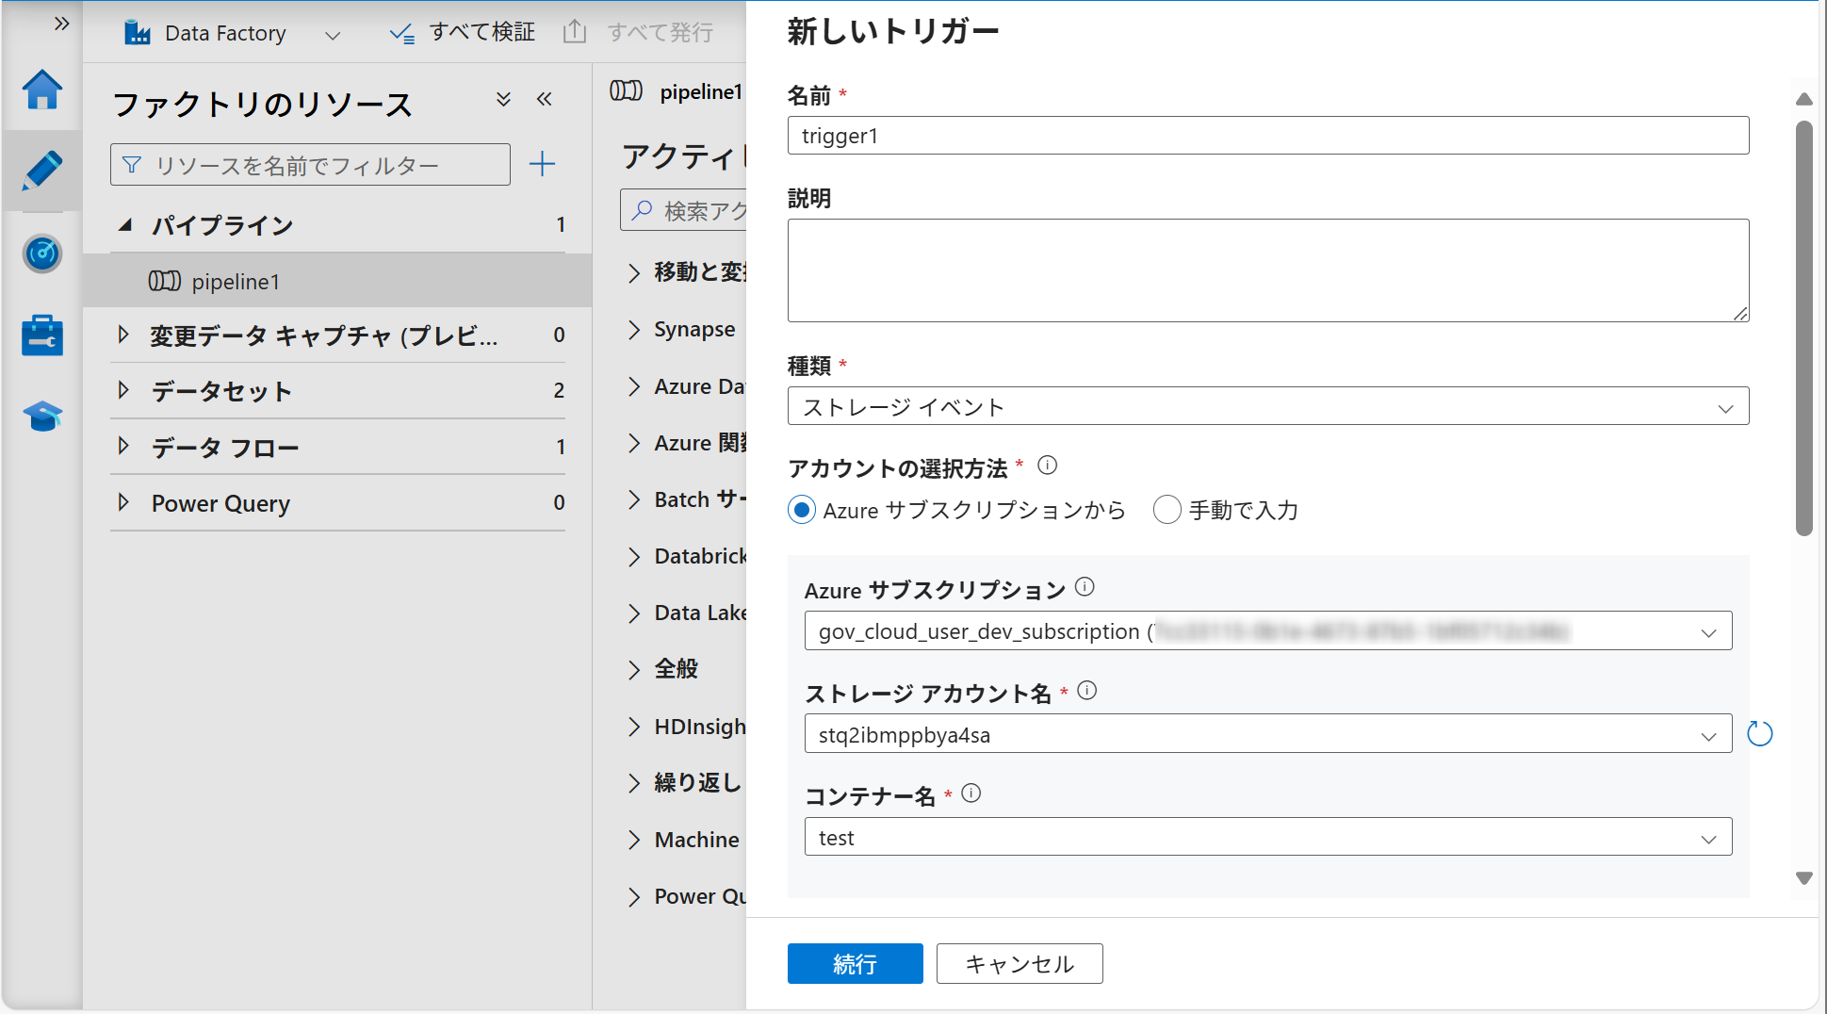Viewport: 1827px width, 1014px height.
Task: Select pipeline1 in the resource tree
Action: [235, 282]
